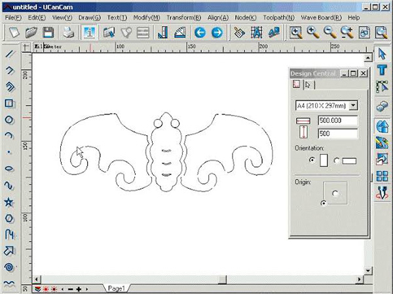The image size is (393, 294).
Task: Select the ruler measure tool in toolbar
Action: (162, 33)
